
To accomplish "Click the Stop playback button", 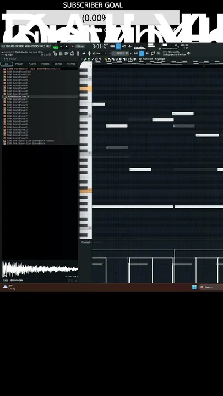I will tap(67, 46).
